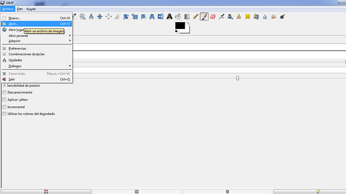Select the Bucket Fill tool
The image size is (346, 194).
(x=178, y=17)
